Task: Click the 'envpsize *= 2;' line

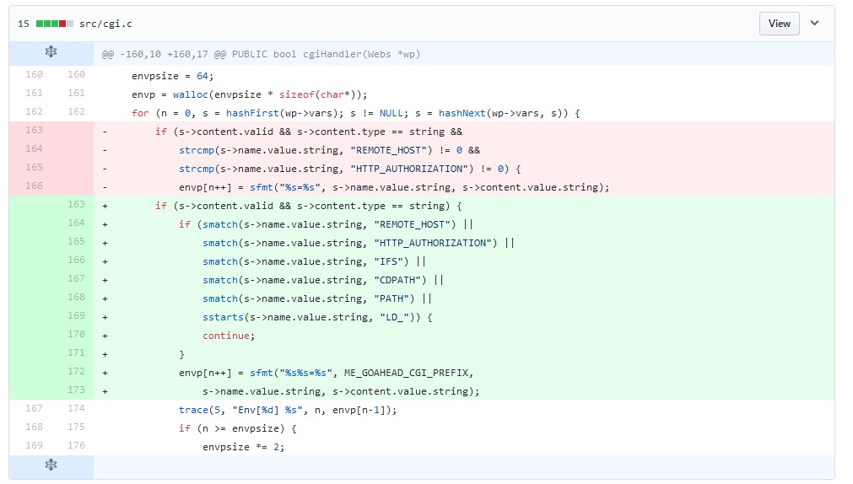Action: coord(243,447)
